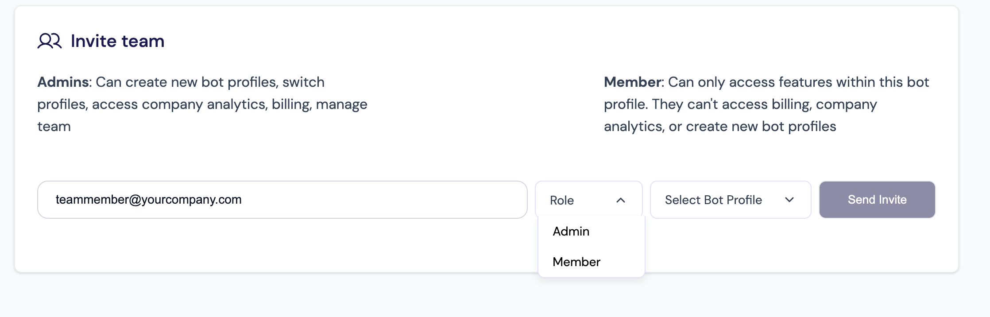Click the bold Admins label
Viewport: 990px width, 317px height.
coord(63,82)
